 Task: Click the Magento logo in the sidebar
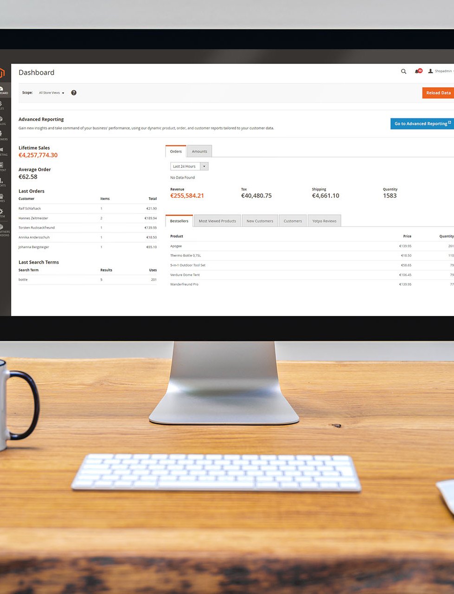point(2,73)
